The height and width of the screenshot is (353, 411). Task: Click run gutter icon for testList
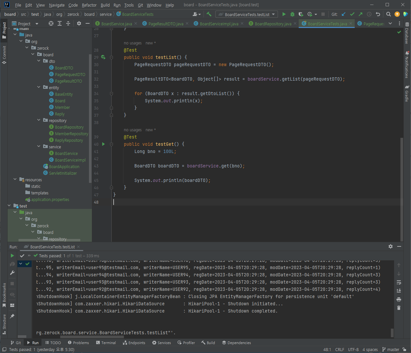click(103, 57)
